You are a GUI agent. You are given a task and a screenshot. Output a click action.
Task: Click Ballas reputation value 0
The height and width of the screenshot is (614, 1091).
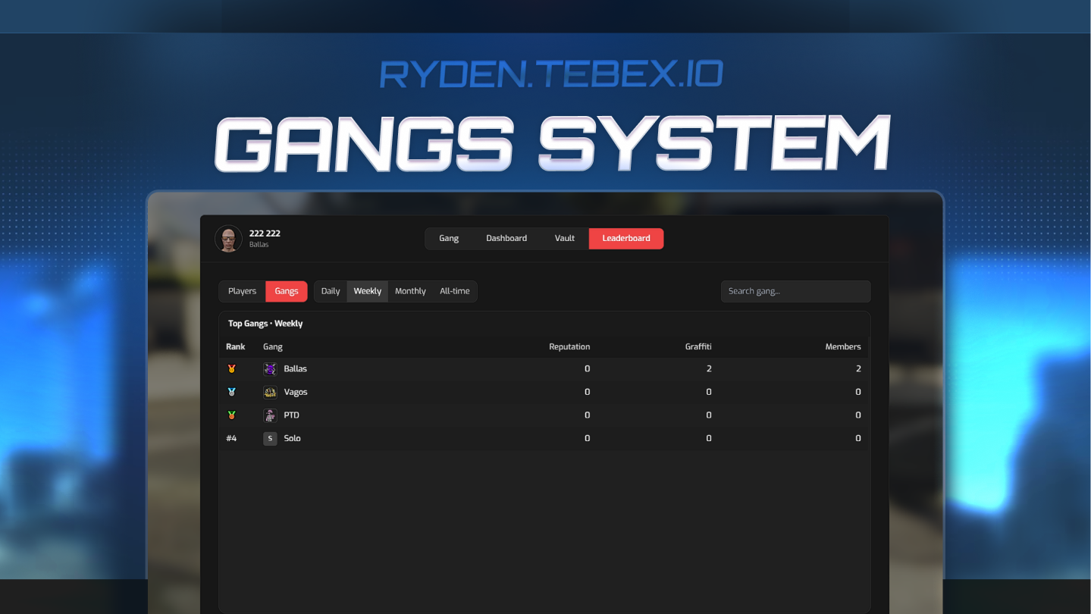587,369
